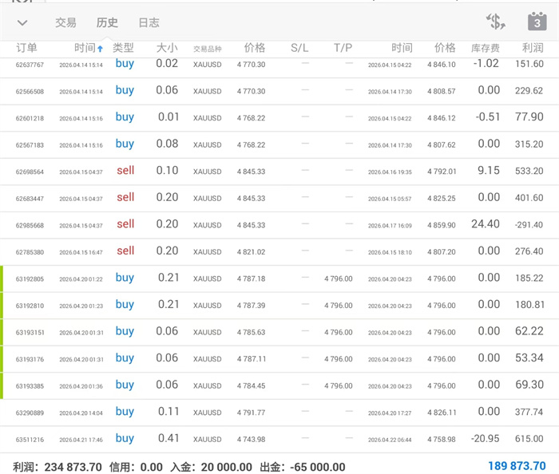This screenshot has width=559, height=474.
Task: Click profit value 401.60
Action: pyautogui.click(x=529, y=198)
